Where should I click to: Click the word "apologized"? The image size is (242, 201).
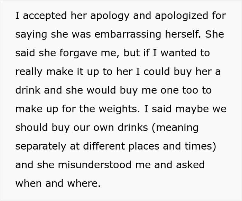click(x=181, y=16)
